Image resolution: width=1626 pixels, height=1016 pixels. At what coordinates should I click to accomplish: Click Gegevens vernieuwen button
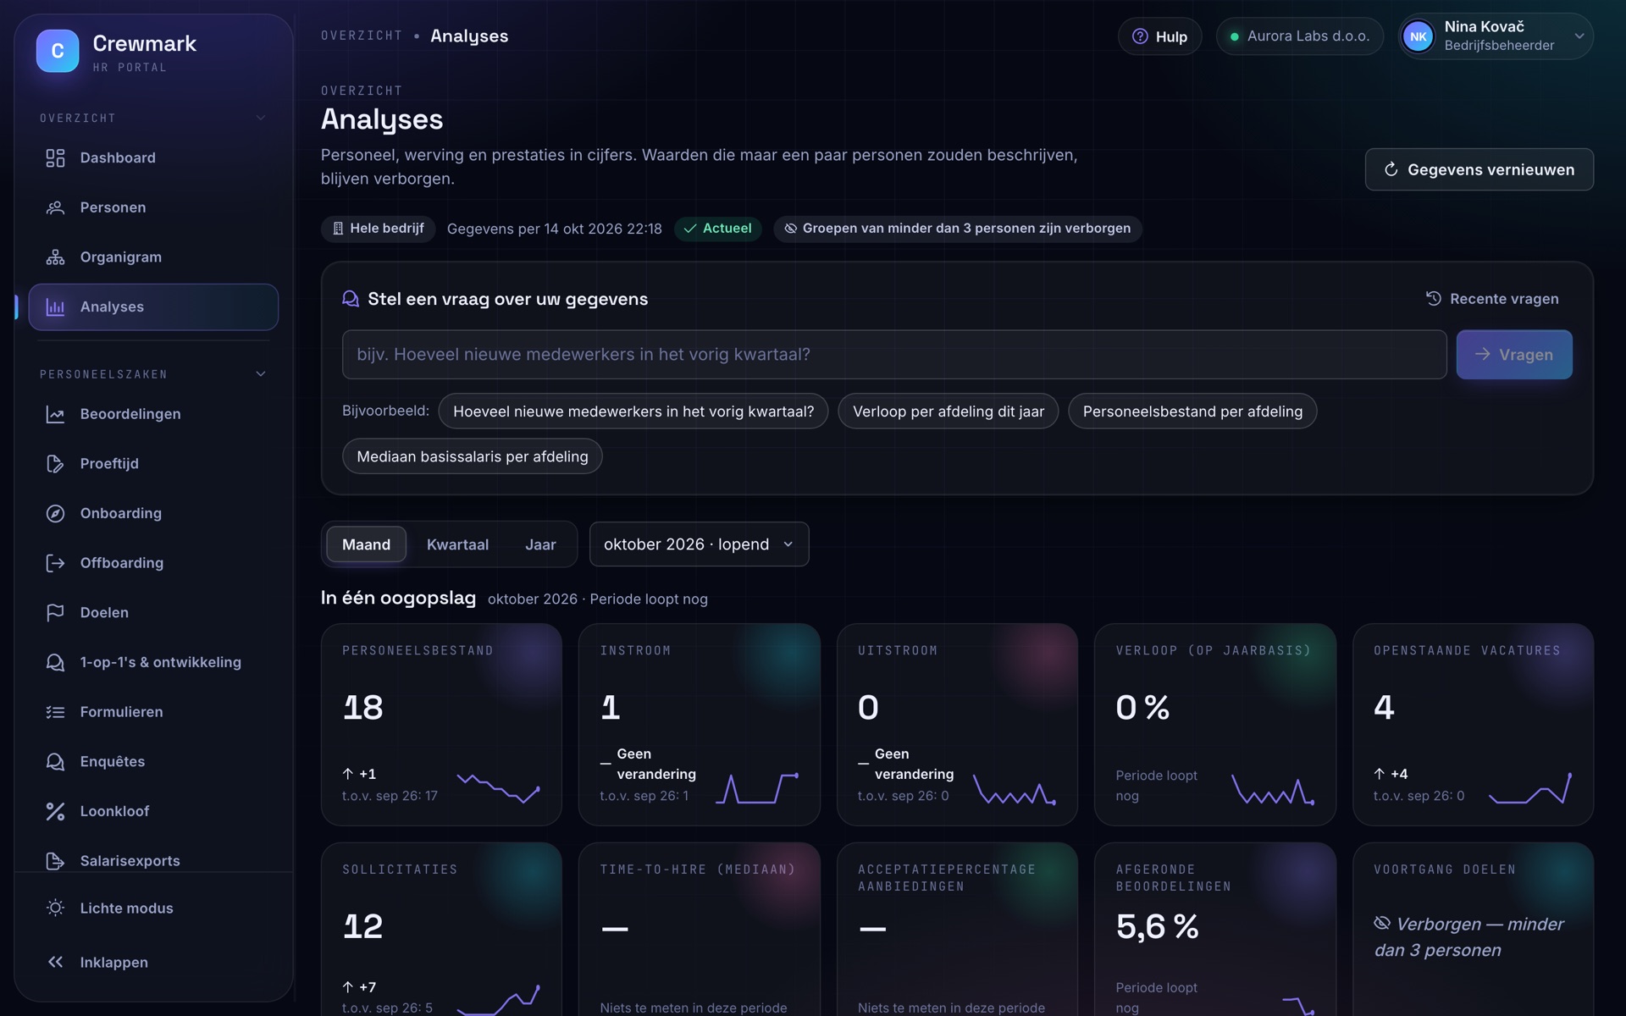pos(1479,169)
